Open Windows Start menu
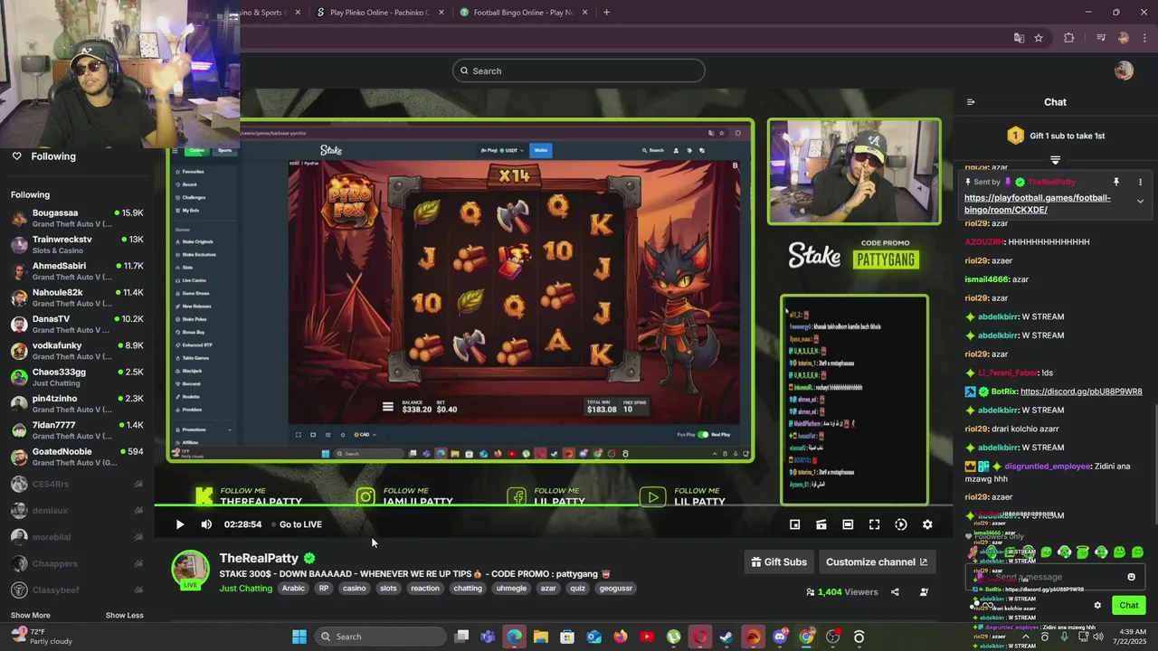1158x651 pixels. point(299,637)
